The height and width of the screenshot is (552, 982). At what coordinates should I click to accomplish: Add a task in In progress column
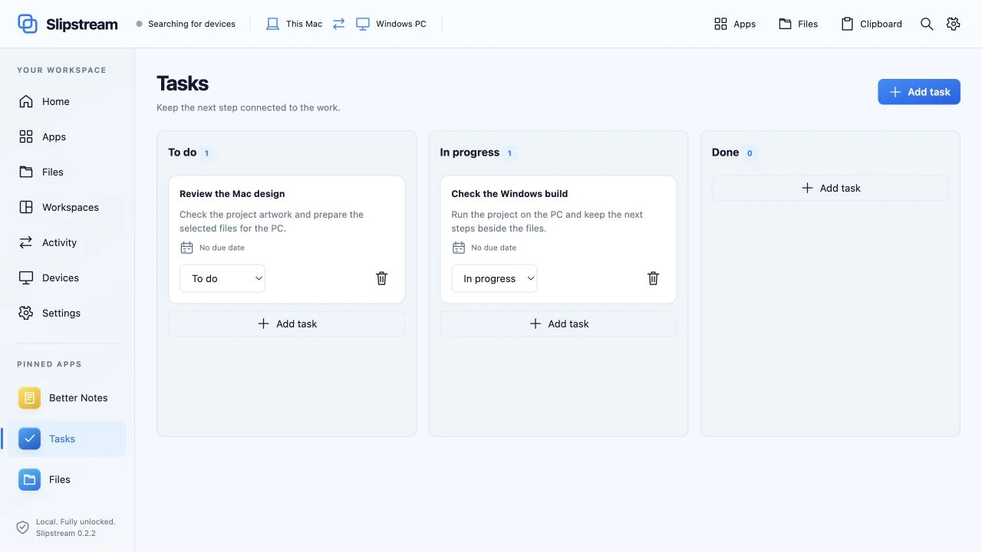[x=559, y=324]
